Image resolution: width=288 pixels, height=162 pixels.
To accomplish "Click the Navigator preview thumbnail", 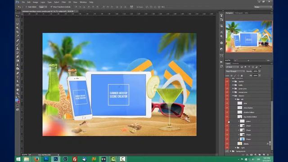I will (249, 36).
